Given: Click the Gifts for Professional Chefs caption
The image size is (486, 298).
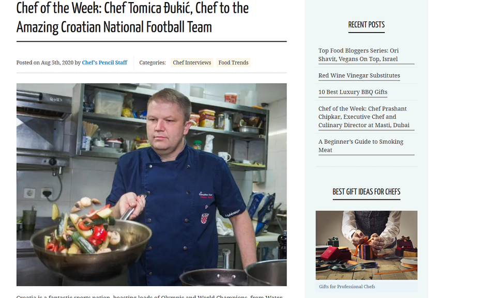Looking at the screenshot, I should [x=347, y=287].
